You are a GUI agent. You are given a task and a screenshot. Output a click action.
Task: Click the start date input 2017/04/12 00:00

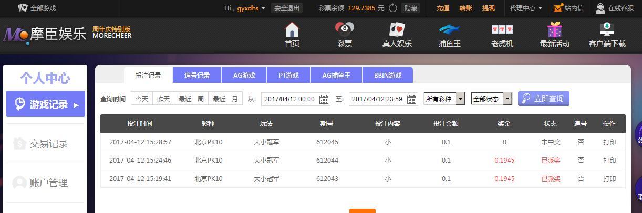pos(296,99)
